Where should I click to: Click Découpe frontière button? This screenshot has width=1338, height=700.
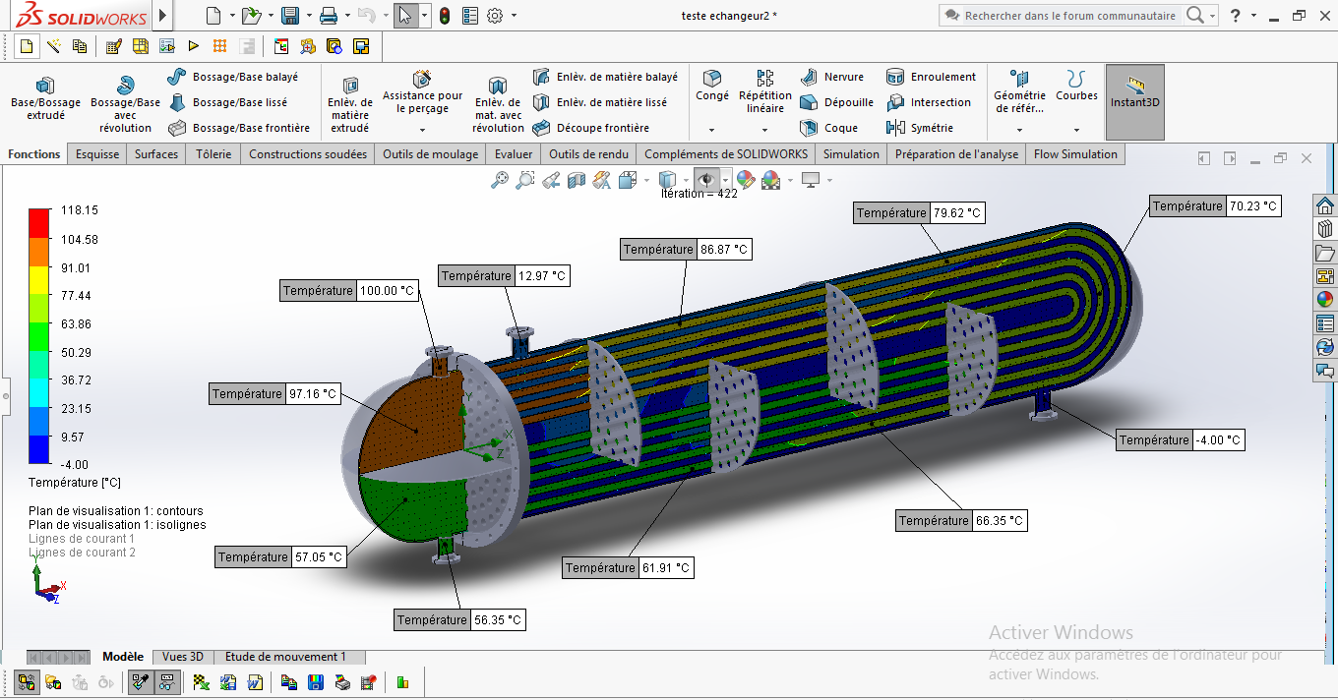click(x=591, y=128)
